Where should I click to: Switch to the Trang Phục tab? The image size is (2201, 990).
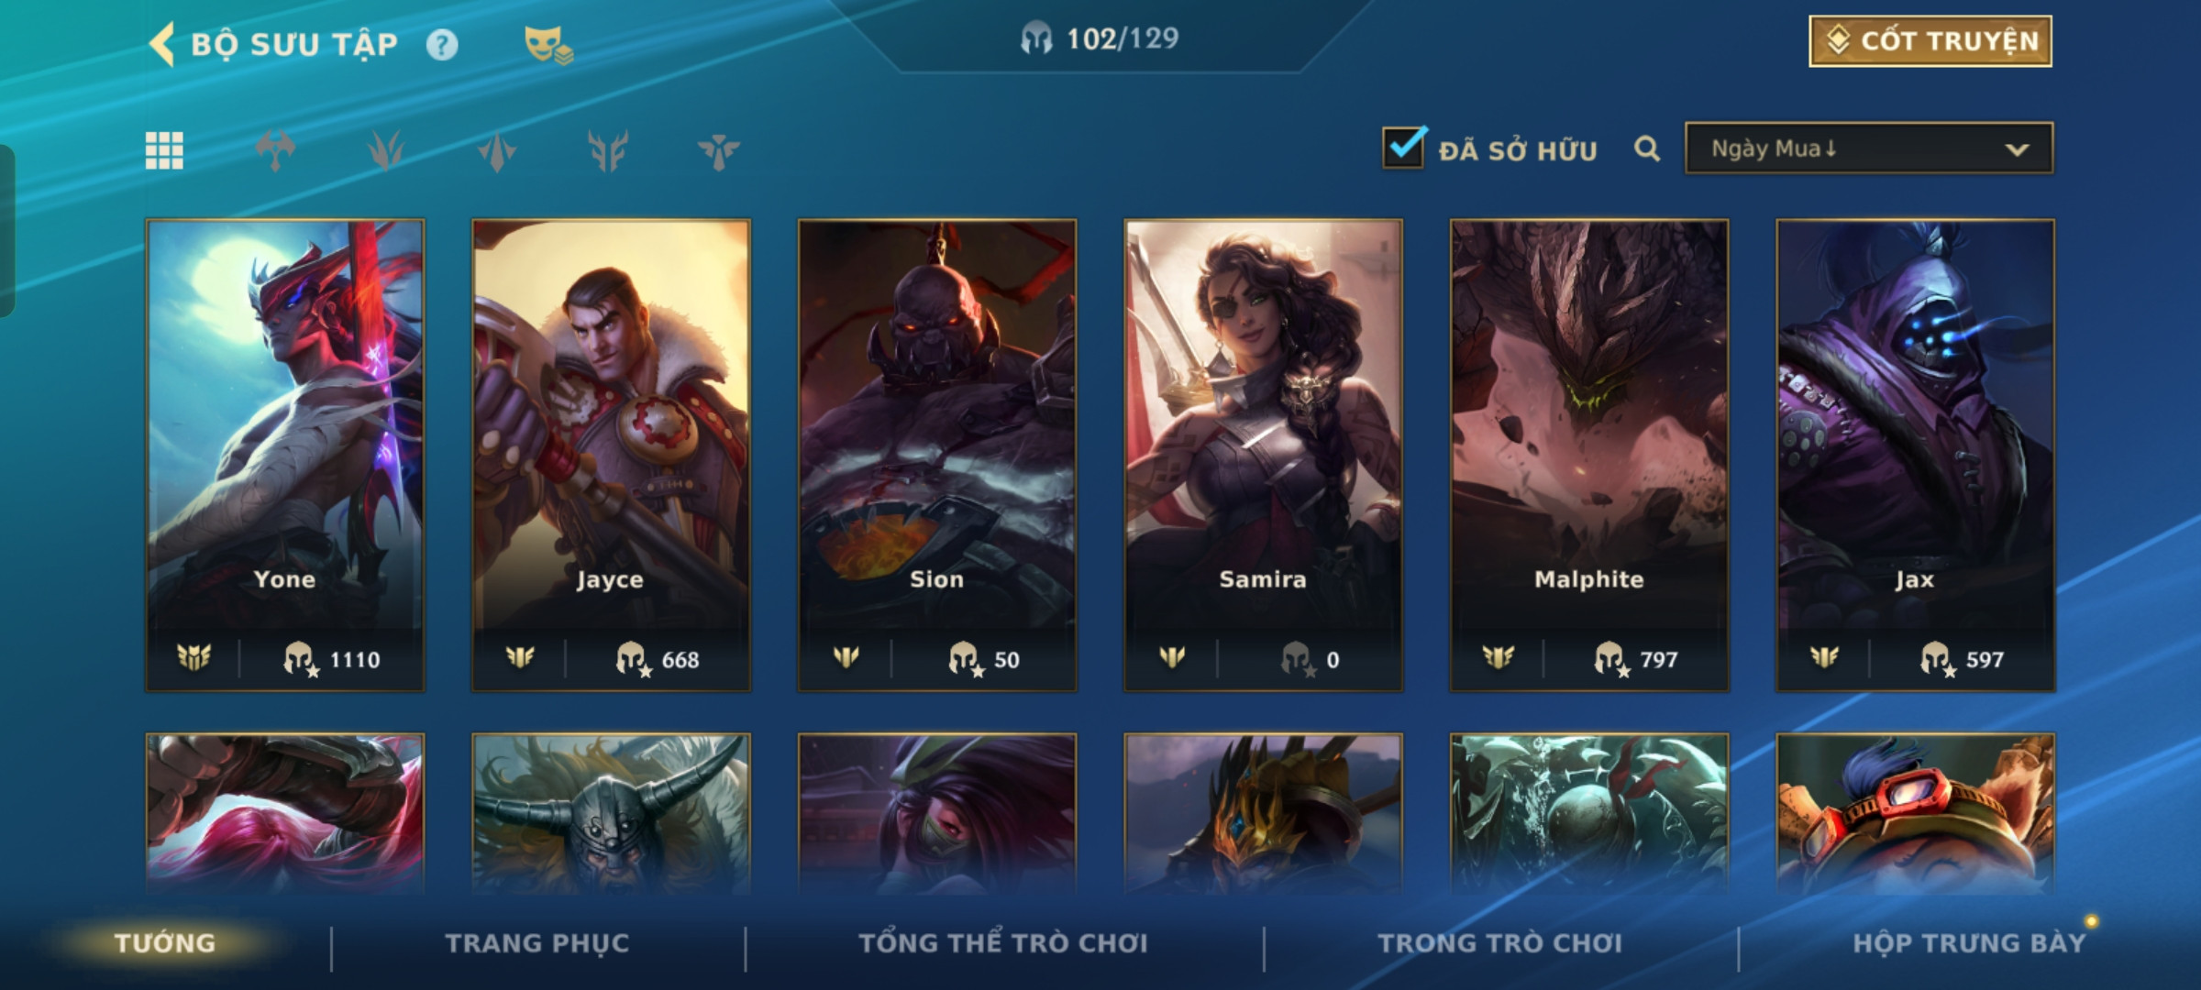click(x=537, y=943)
